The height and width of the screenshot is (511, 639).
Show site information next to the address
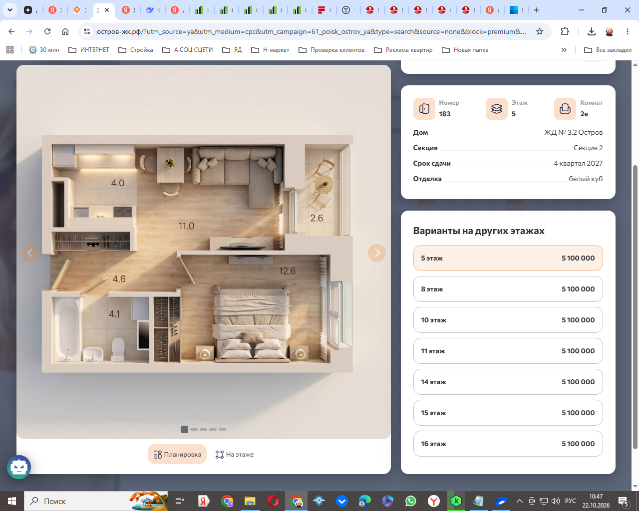[87, 31]
